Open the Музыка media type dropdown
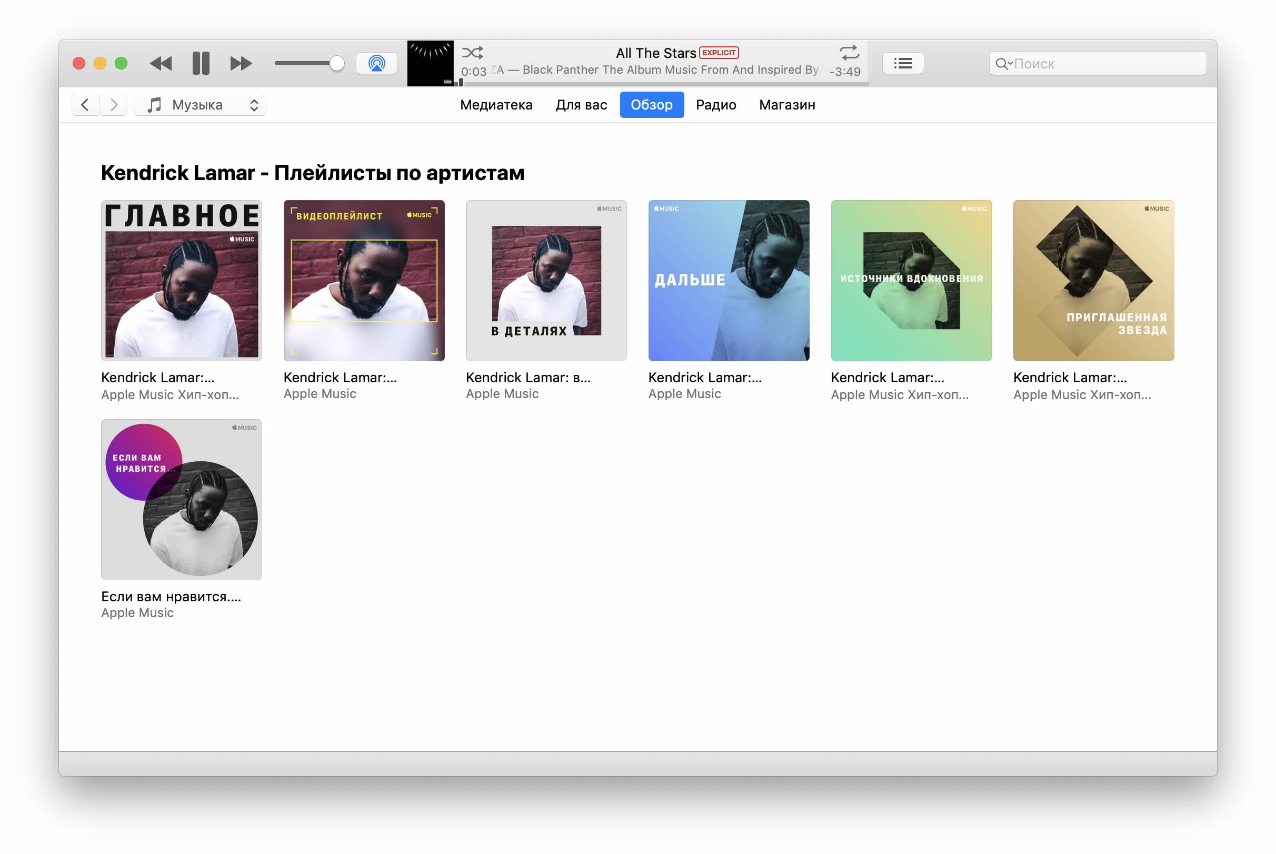 201,105
